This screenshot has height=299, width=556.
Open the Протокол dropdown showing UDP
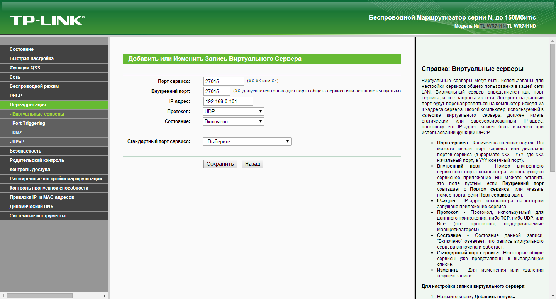click(234, 111)
